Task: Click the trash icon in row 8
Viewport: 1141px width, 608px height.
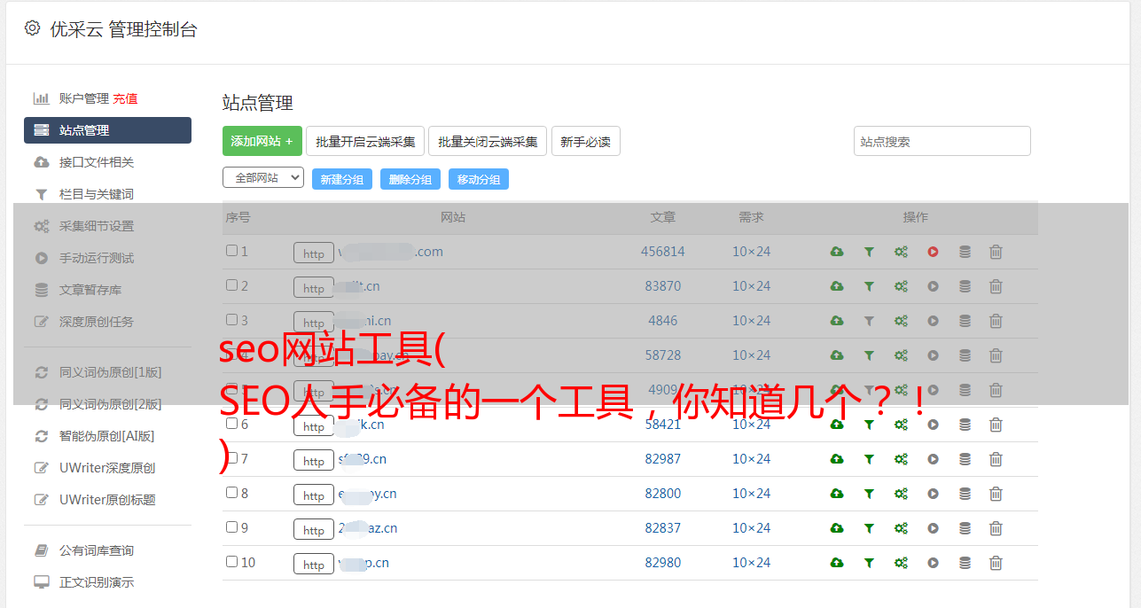Action: pos(996,494)
